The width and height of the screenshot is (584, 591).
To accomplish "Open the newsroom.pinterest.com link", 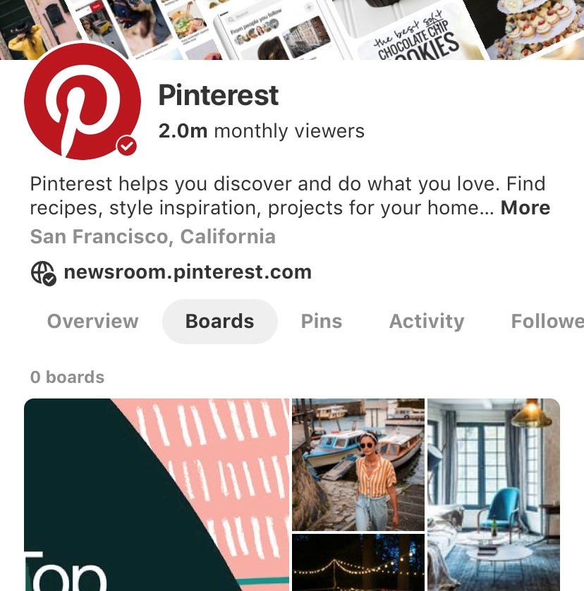I will (x=188, y=272).
